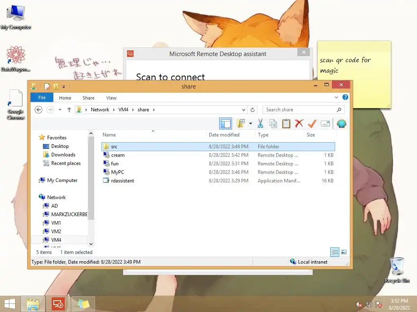Expand the arrow after VM4 in breadcrumb
This screenshot has width=417, height=312.
(x=133, y=110)
